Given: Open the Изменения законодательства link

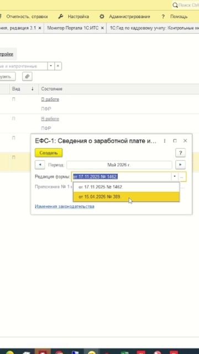Looking at the screenshot, I should 65,206.
